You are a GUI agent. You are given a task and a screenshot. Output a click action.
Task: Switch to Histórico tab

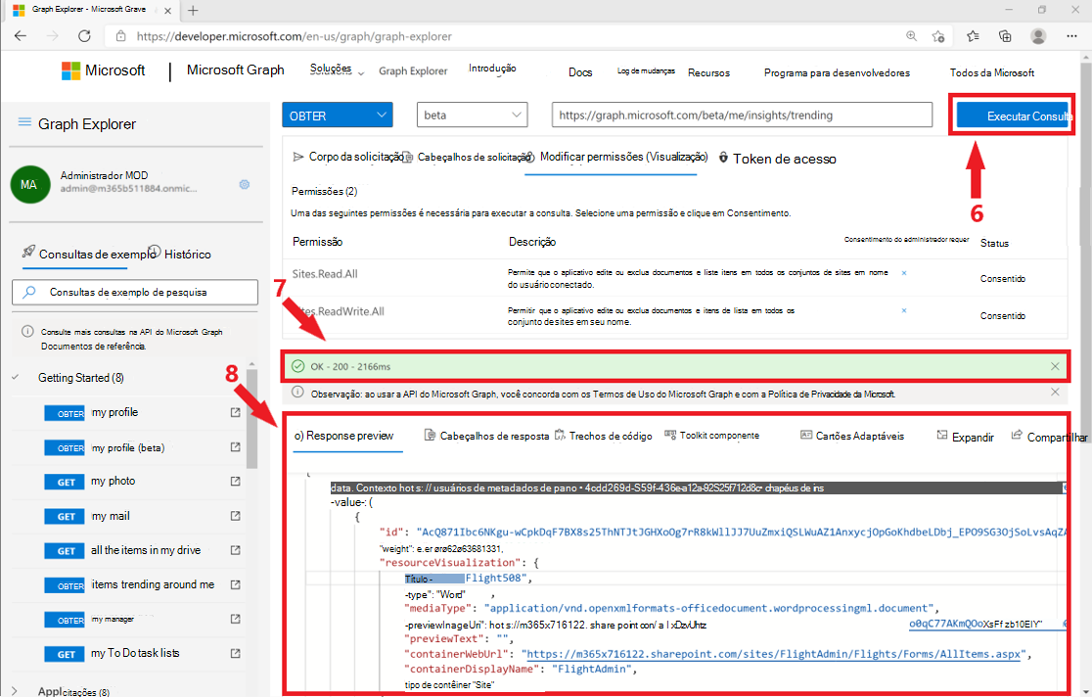(180, 254)
